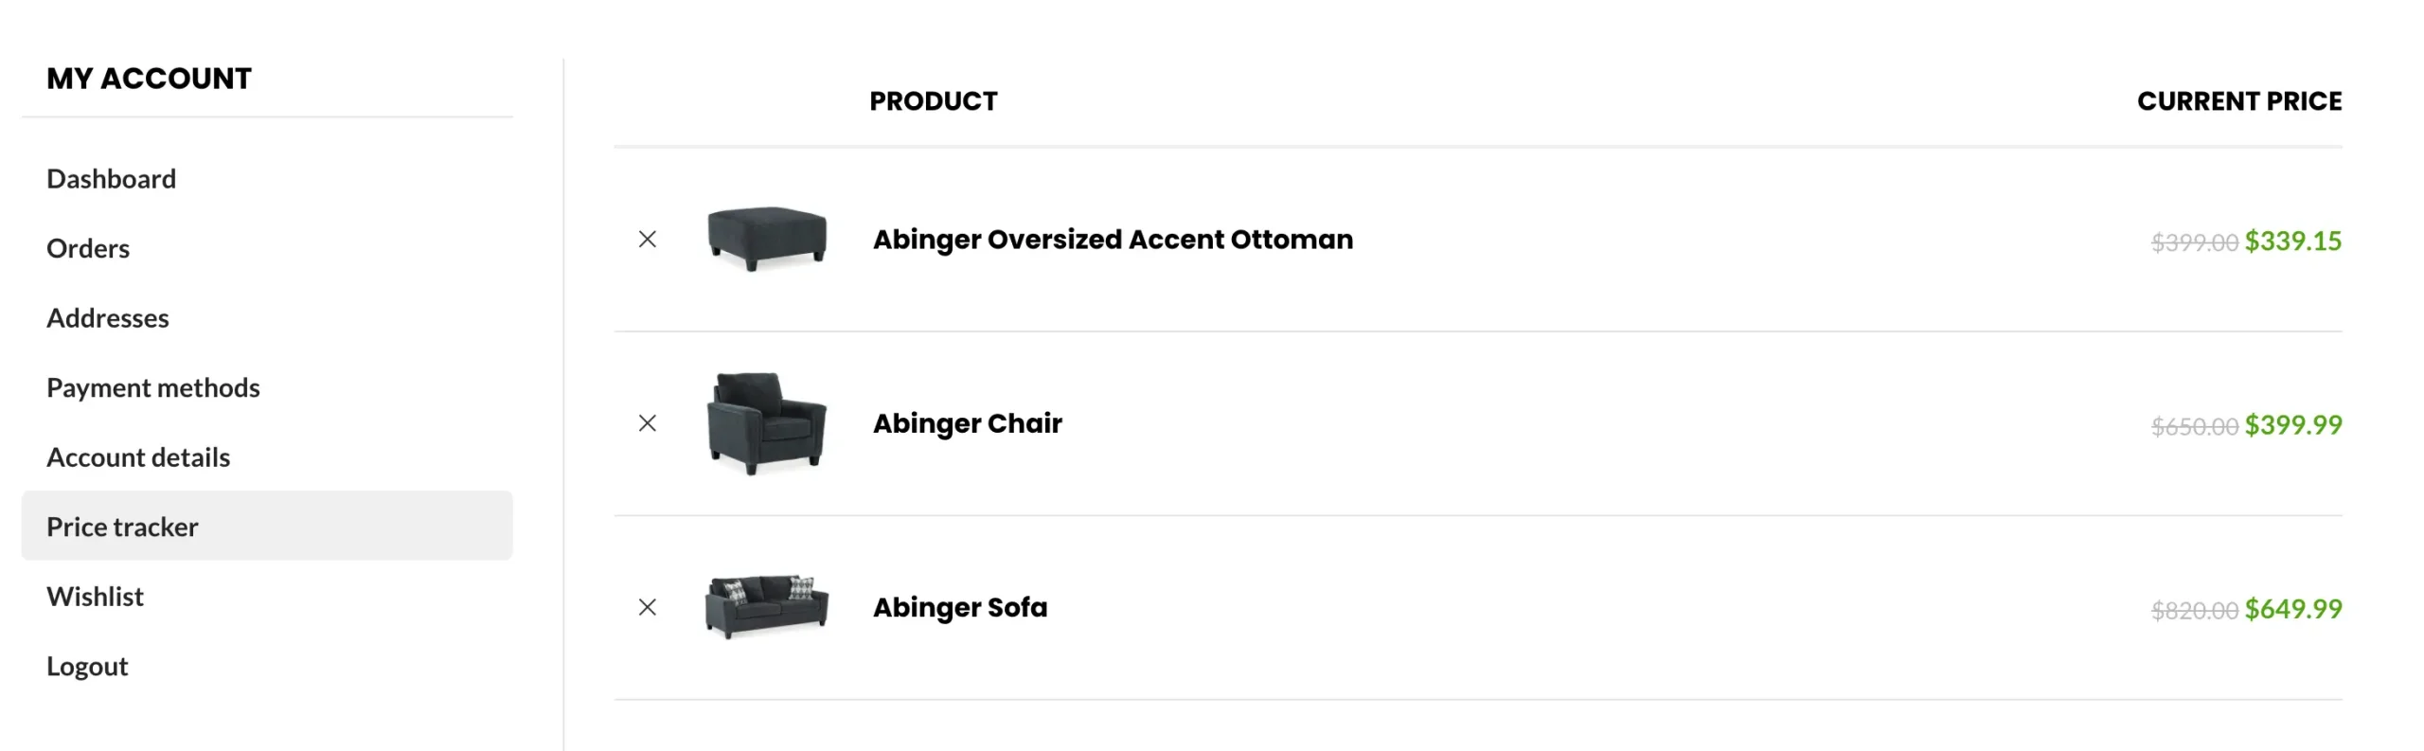2424x751 pixels.
Task: Open the Abinger Sofa product page
Action: (959, 607)
